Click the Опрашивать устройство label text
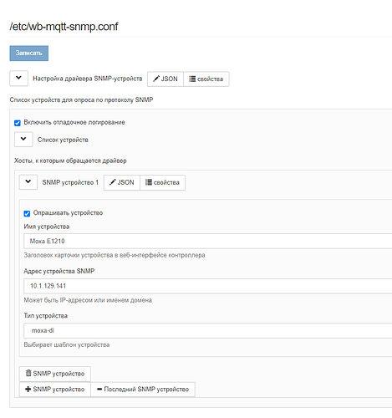The width and height of the screenshot is (392, 418). tap(68, 213)
